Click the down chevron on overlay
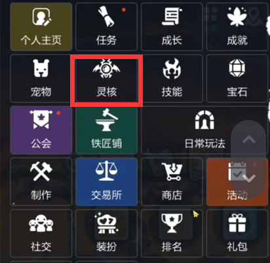Screen dimensions: 270x263 coord(249,178)
